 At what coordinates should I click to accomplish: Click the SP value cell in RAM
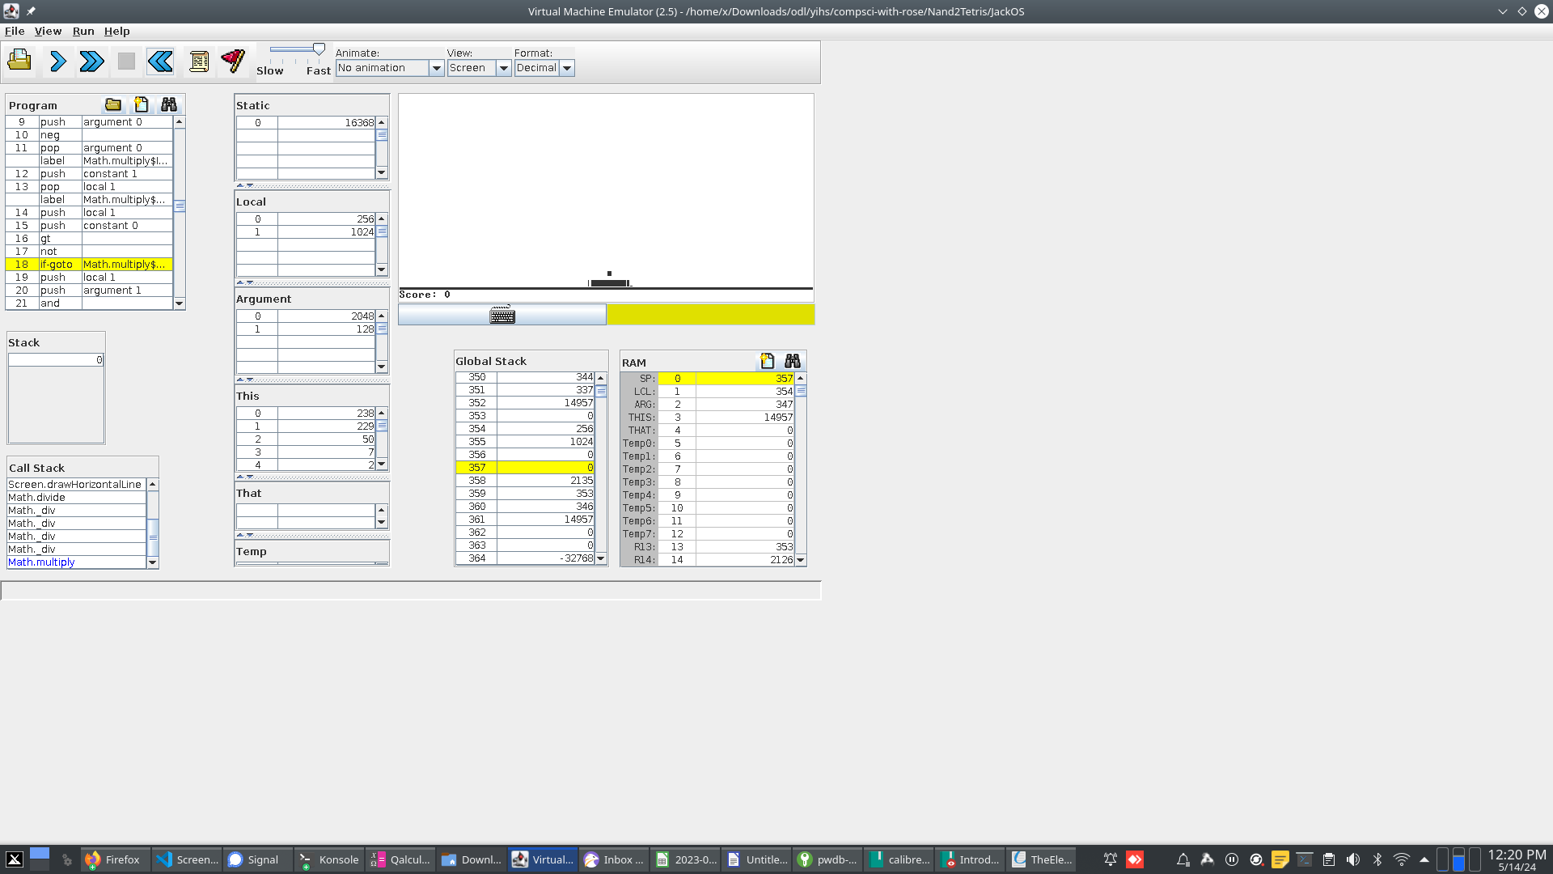(x=744, y=378)
